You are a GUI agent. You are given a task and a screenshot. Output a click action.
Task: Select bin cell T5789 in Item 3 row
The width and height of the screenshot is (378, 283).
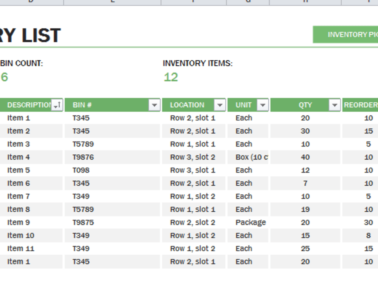click(112, 144)
